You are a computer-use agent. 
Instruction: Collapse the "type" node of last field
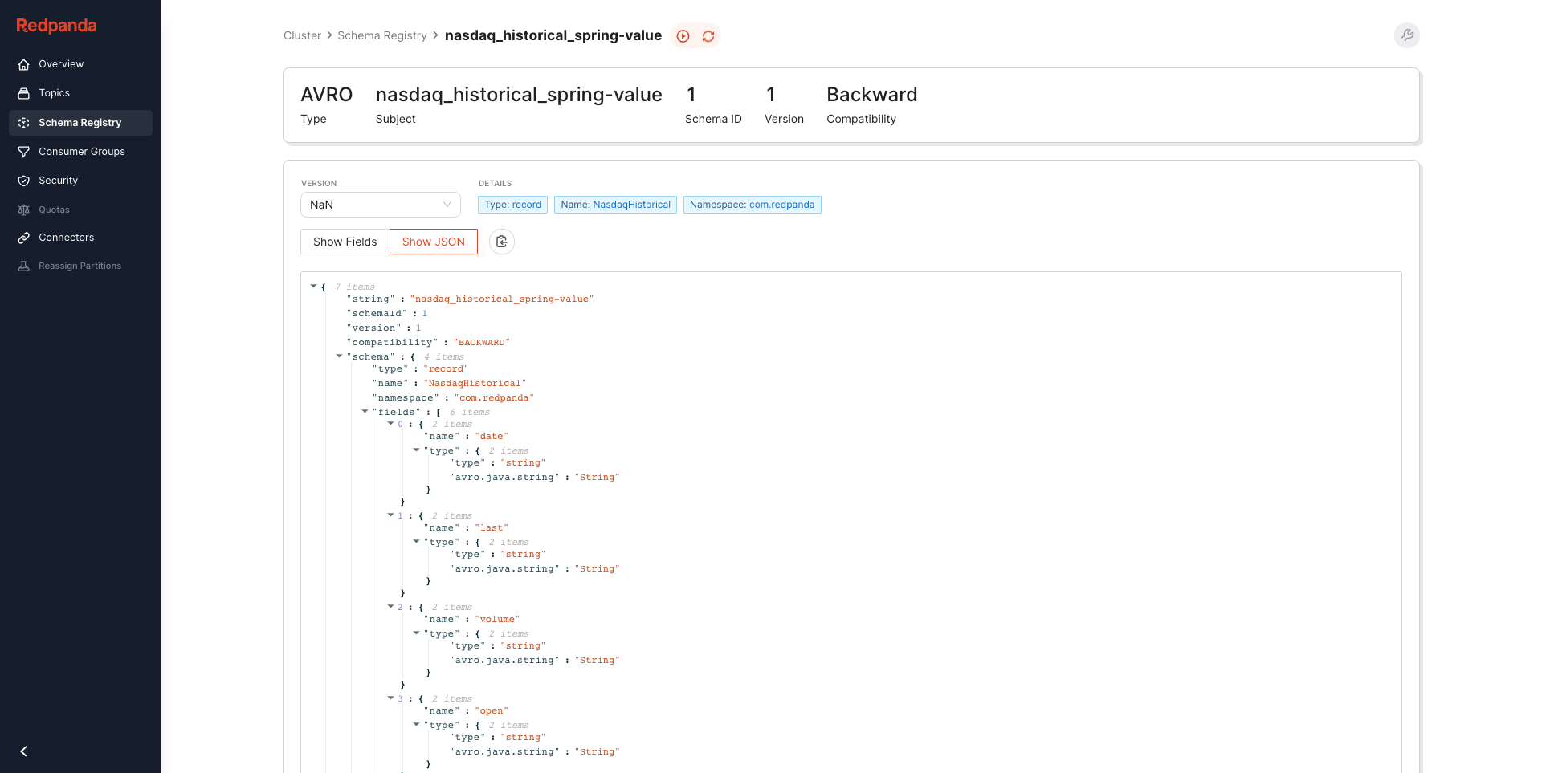[416, 541]
